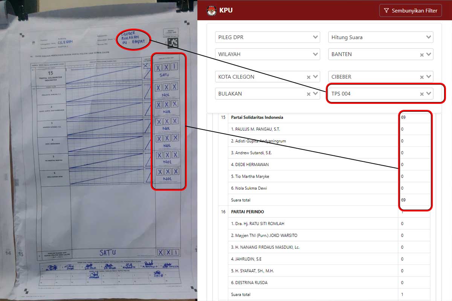Click the Suara total value 69
Image resolution: width=452 pixels, height=301 pixels.
click(x=403, y=200)
